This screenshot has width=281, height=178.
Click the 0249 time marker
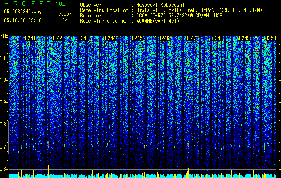pos(244,38)
